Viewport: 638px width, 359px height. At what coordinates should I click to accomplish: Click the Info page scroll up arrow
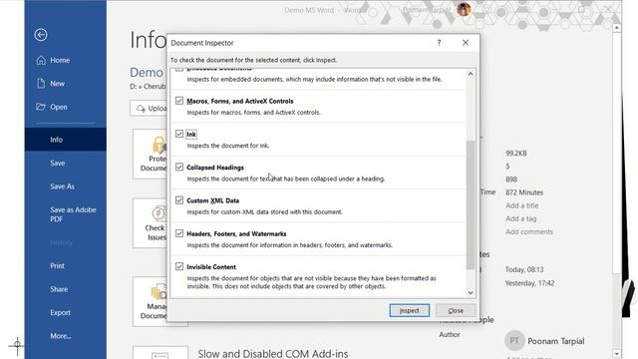point(617,28)
